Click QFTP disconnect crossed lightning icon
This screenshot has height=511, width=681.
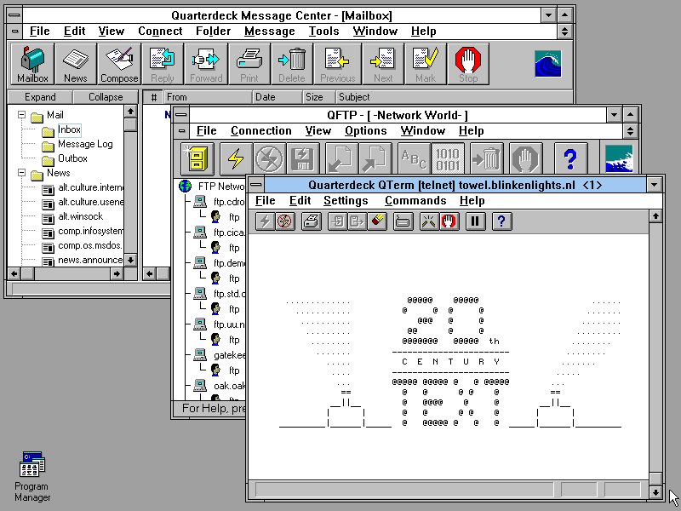tap(269, 158)
